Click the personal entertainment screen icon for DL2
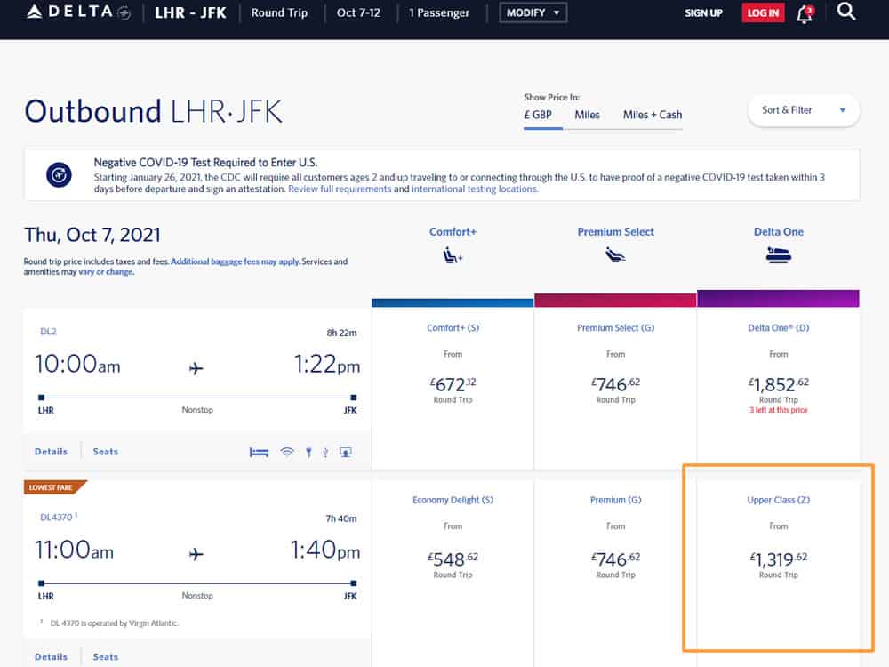This screenshot has height=667, width=889. 345,452
